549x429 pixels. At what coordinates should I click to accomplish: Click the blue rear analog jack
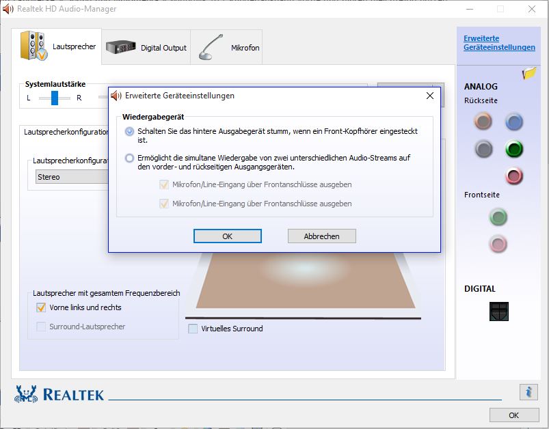pyautogui.click(x=514, y=122)
